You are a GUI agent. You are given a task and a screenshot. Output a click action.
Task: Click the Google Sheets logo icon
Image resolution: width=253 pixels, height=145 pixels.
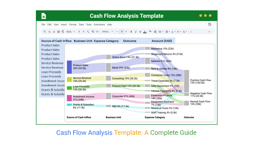(43, 16)
